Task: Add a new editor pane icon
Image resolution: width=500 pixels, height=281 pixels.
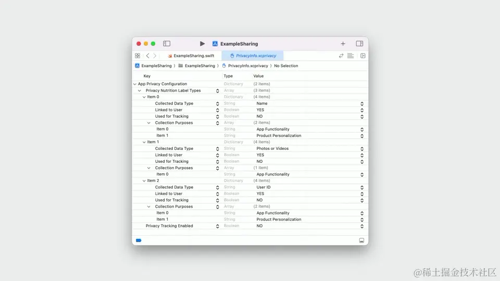Action: [x=362, y=56]
